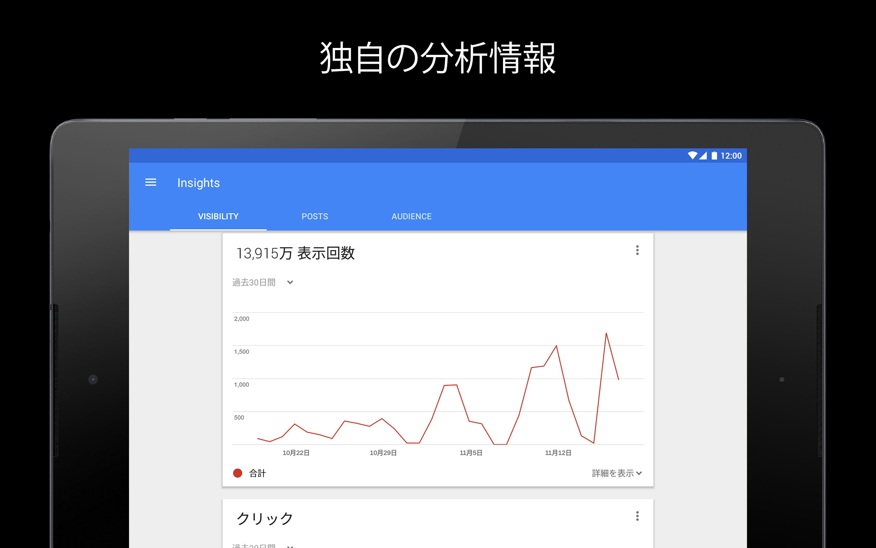Click the 13,915万 表示回数 heading
876x548 pixels.
coord(295,253)
